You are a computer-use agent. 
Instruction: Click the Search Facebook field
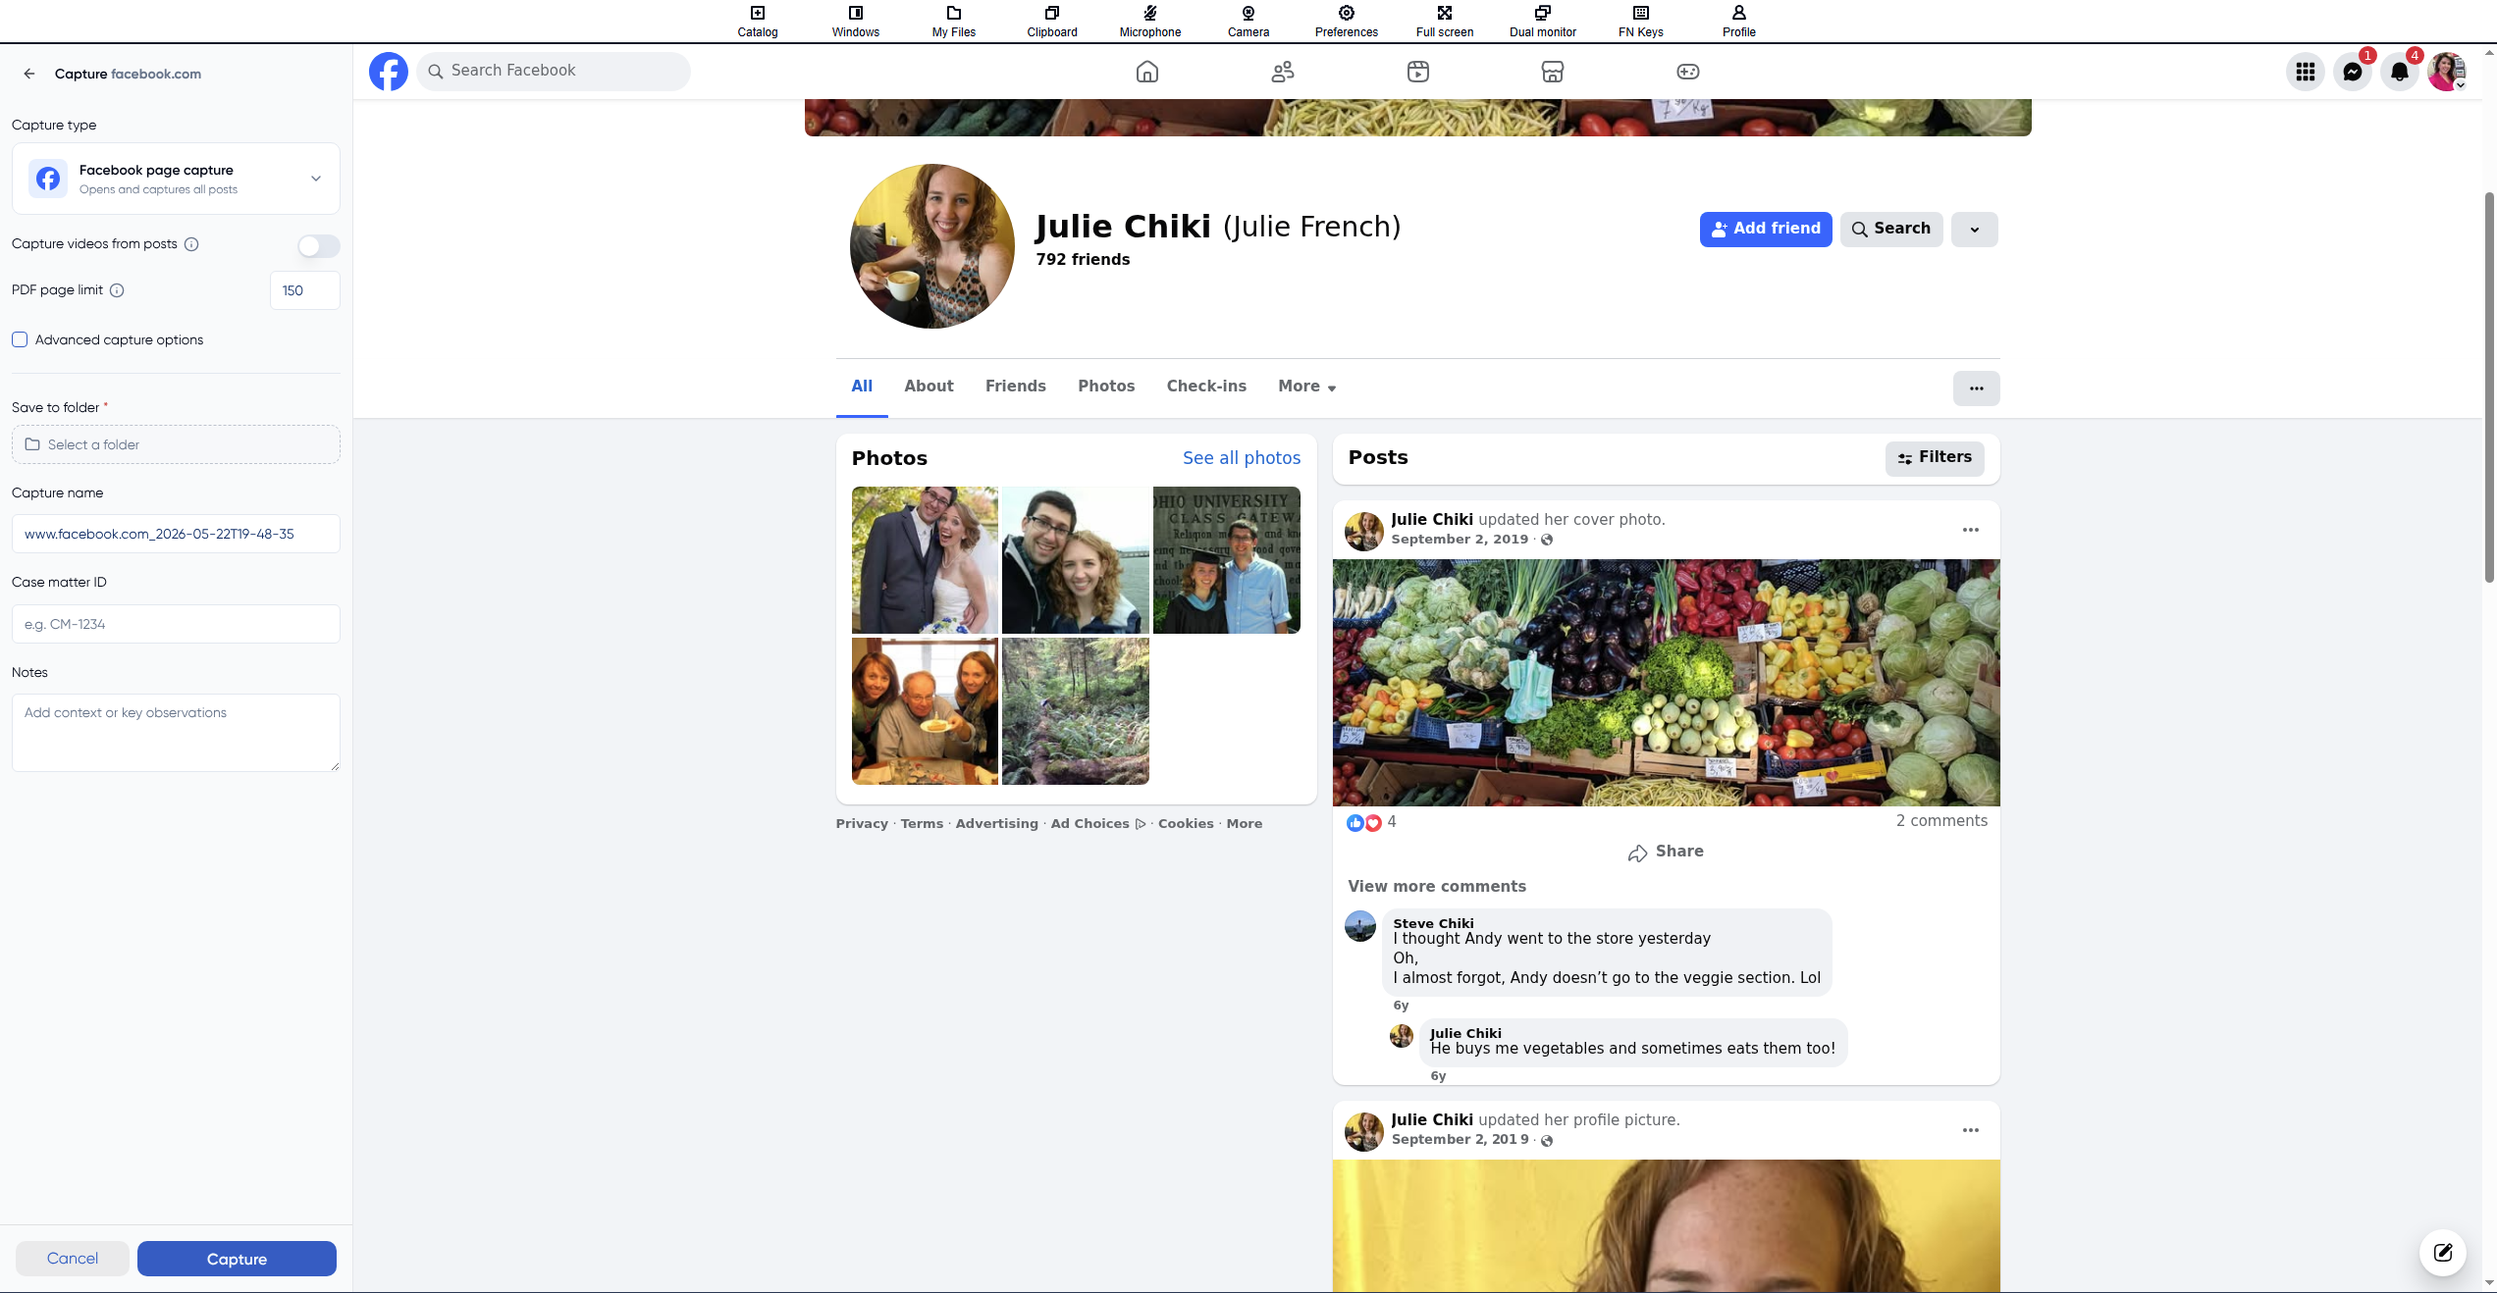point(554,72)
